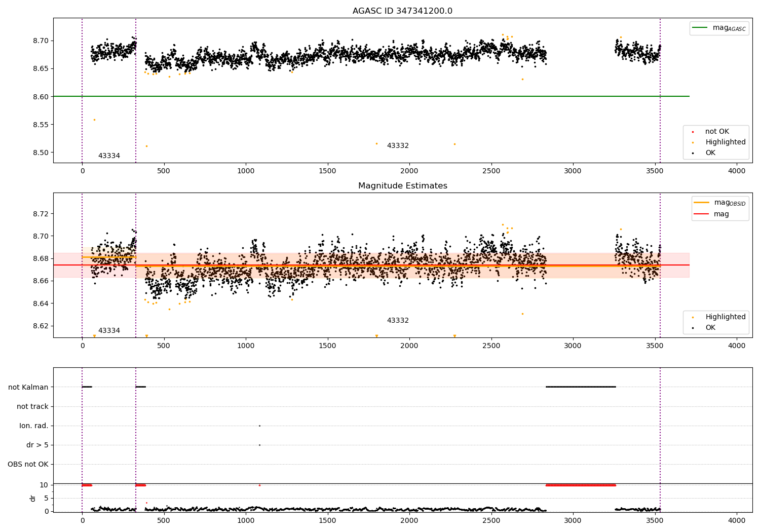Select the mag OBSID legend entry in middle plot
The image size is (760, 532).
tap(720, 203)
